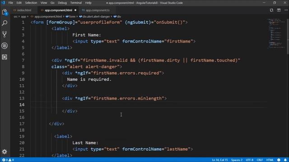The width and height of the screenshot is (289, 162).
Task: Click line number 14 in gutter
Action: [x=22, y=105]
